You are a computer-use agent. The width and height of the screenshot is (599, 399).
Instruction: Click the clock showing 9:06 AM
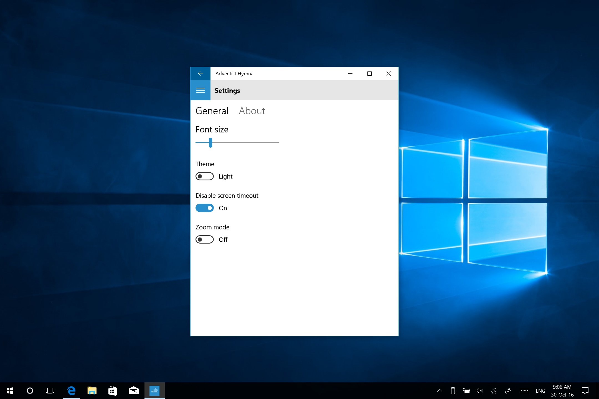pos(562,391)
